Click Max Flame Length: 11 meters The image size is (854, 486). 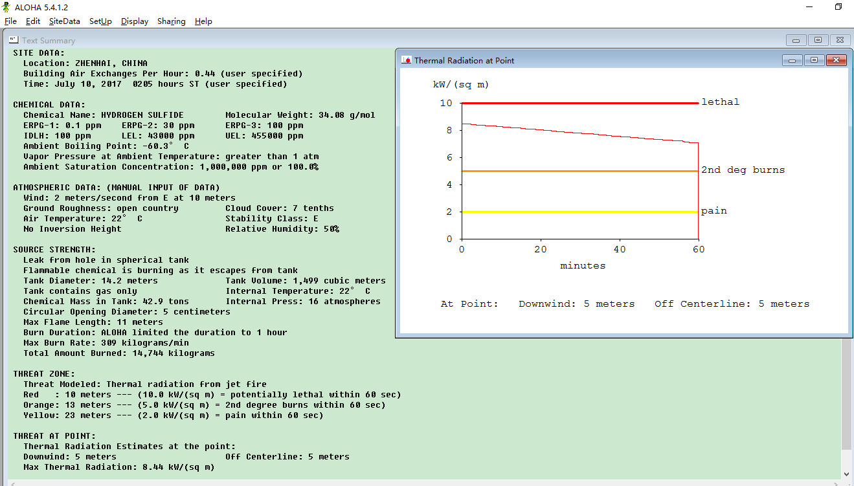point(93,322)
